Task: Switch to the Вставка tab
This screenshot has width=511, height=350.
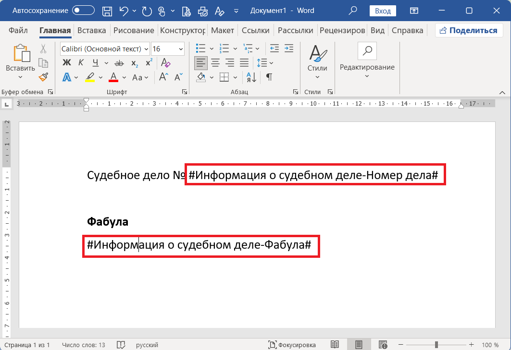Action: tap(91, 31)
